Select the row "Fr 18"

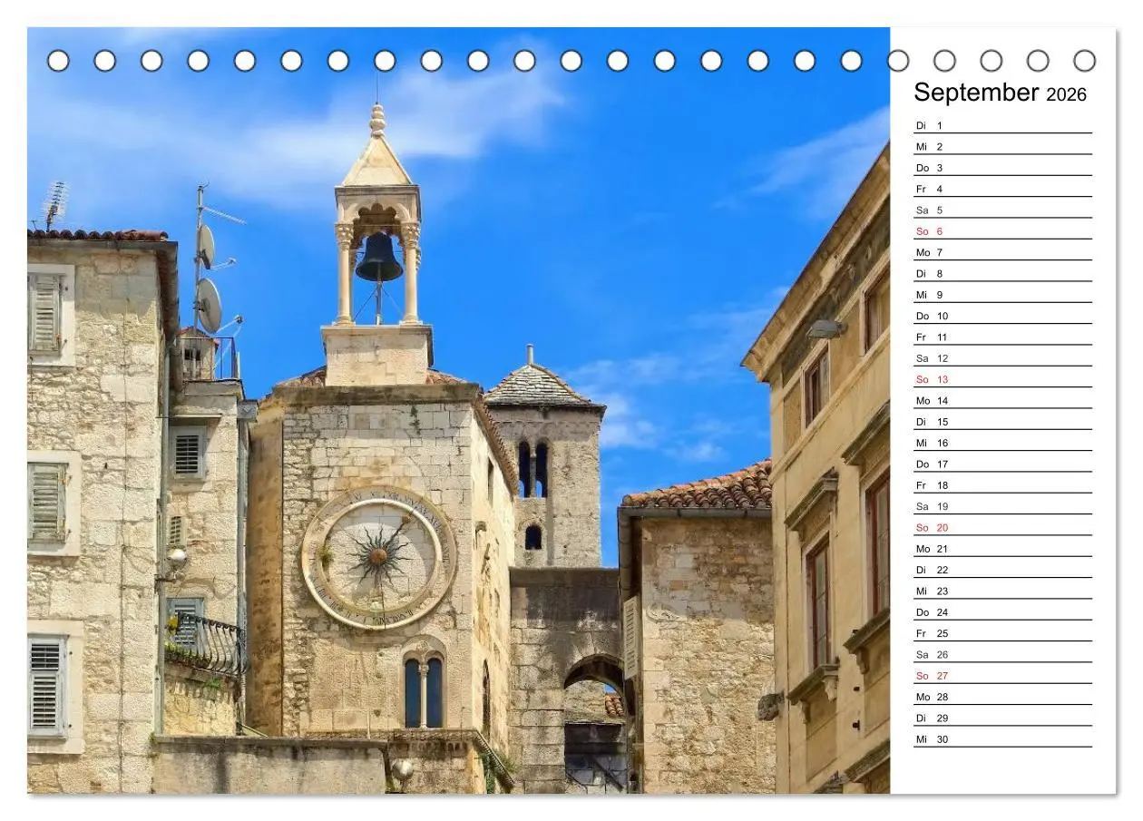coord(1002,485)
